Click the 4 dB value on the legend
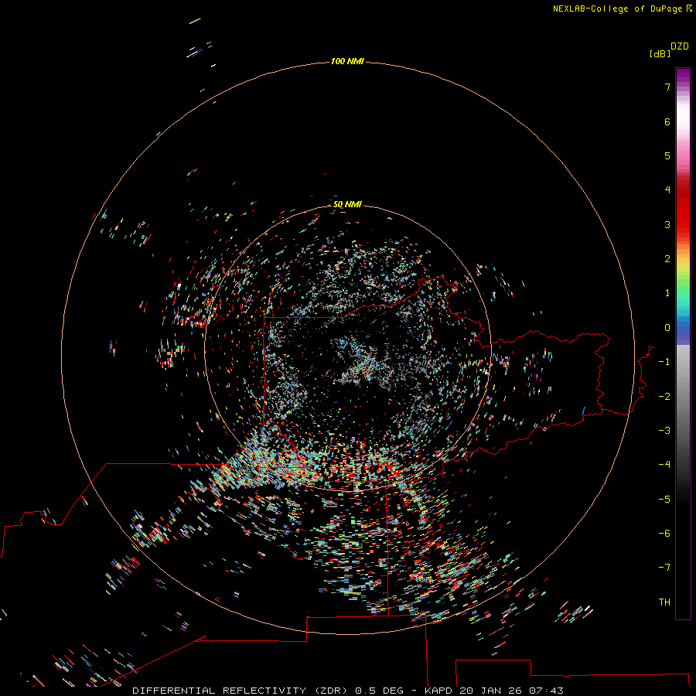 click(x=667, y=190)
